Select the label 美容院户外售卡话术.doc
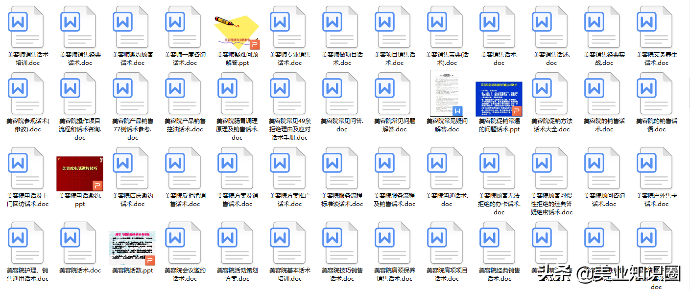The height and width of the screenshot is (291, 690). pos(656,200)
